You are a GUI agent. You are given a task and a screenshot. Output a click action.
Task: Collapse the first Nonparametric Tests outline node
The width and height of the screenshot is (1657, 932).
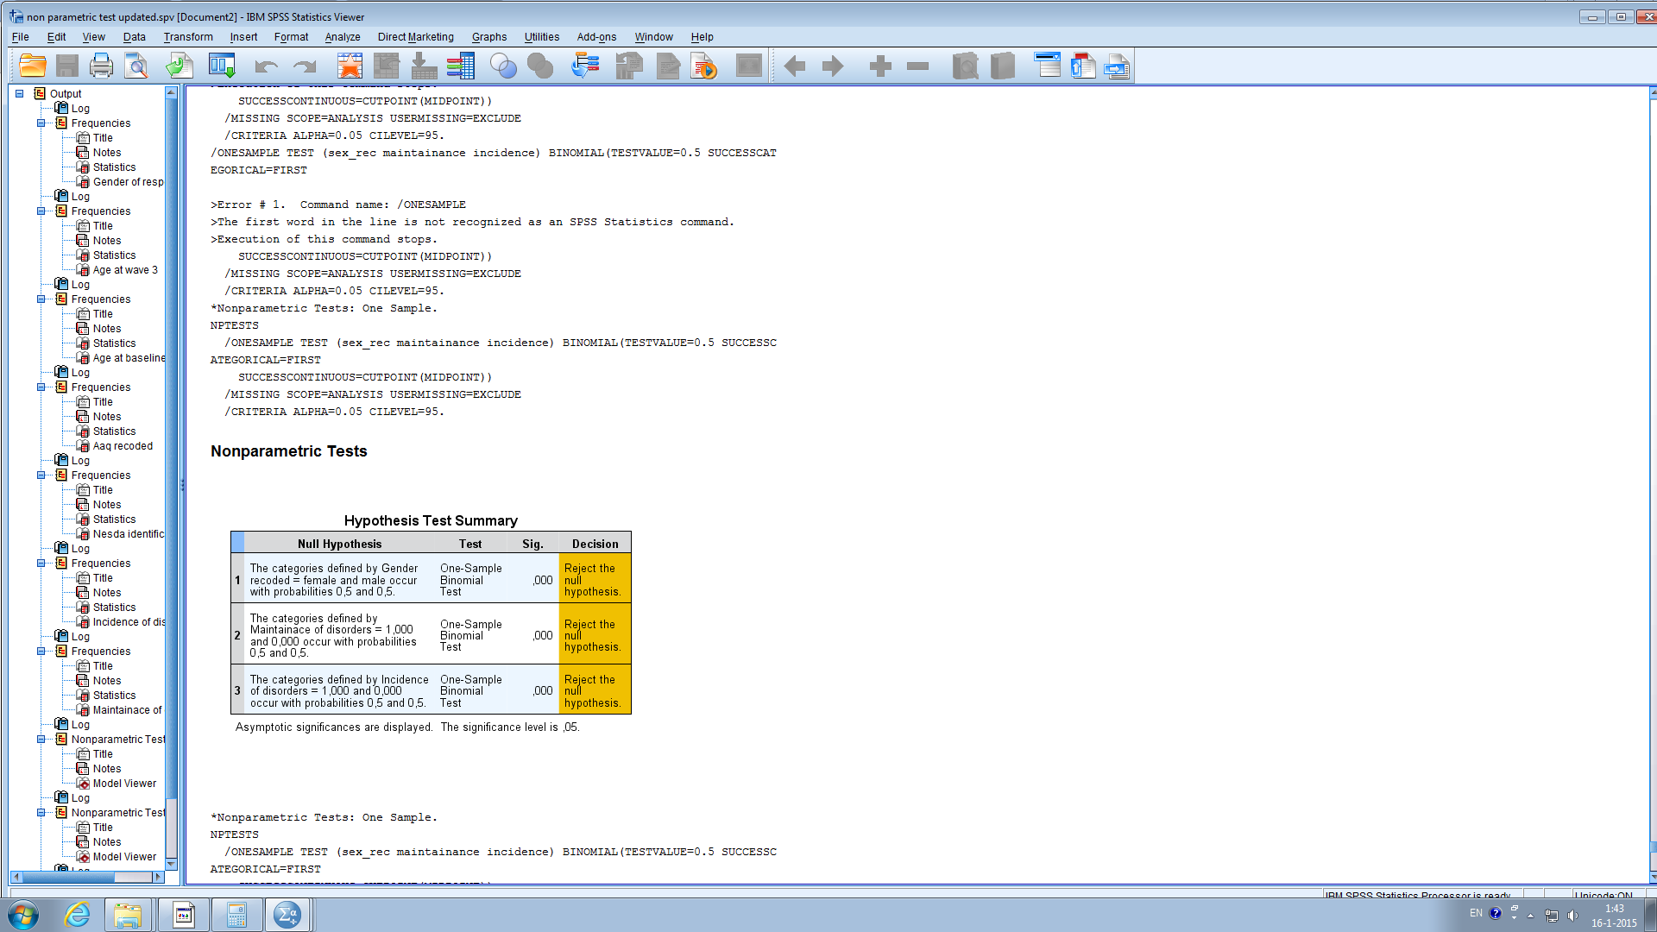tap(41, 740)
